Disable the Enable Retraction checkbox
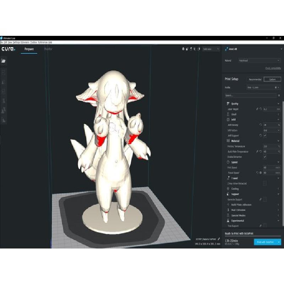Viewport: 284px width, 284px height. [265, 157]
